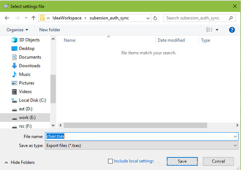The image size is (241, 170).
Task: Close the Select settings file dialog
Action: click(x=235, y=6)
